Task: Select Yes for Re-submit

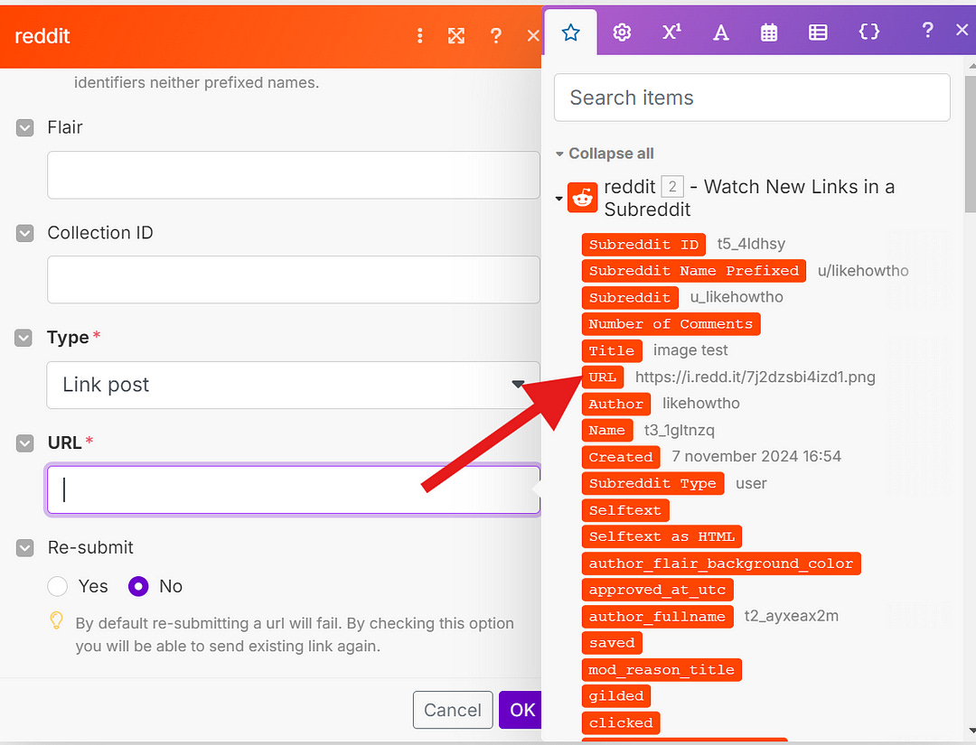Action: [57, 586]
